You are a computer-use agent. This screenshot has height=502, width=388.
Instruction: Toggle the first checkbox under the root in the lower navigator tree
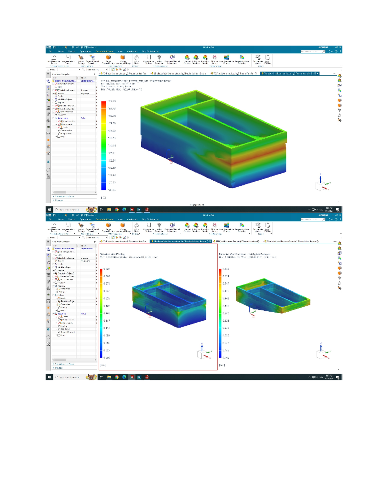(56, 251)
